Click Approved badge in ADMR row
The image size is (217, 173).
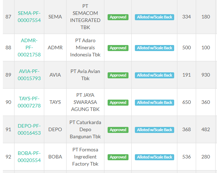coord(118,48)
